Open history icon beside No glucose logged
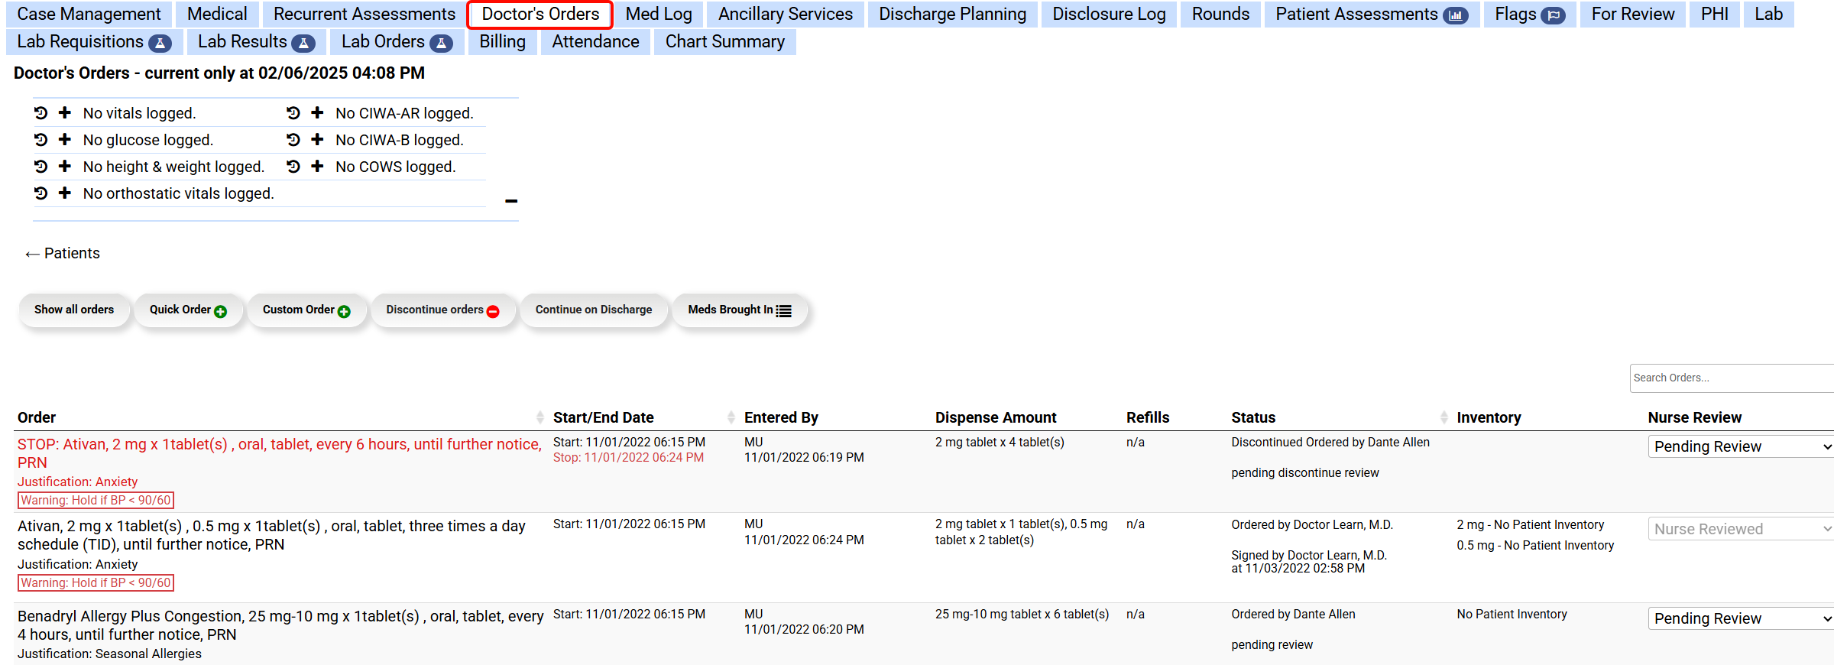This screenshot has height=665, width=1834. 41,140
